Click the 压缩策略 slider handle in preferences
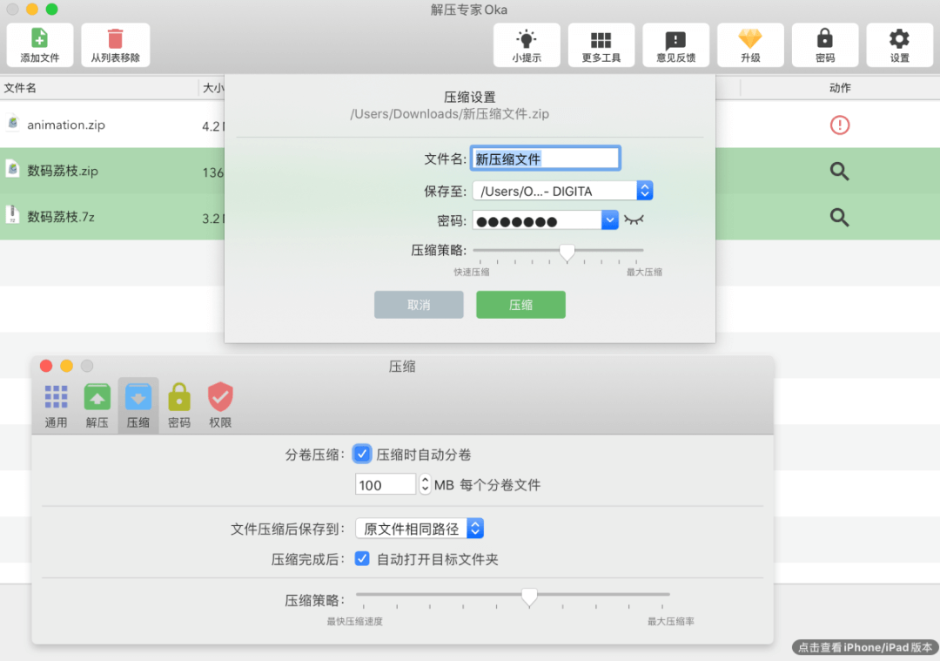 pos(529,597)
